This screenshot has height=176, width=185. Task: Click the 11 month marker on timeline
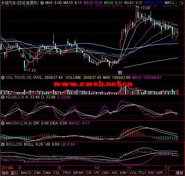pos(129,168)
